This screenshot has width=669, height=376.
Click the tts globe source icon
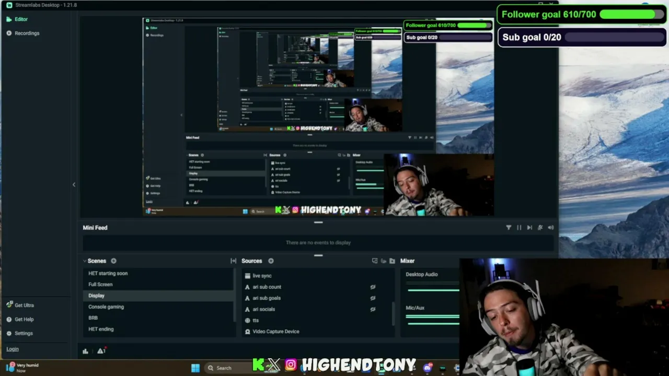[247, 320]
